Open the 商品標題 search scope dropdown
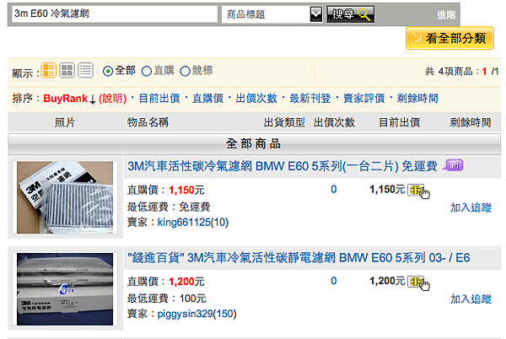Image resolution: width=506 pixels, height=339 pixels. [x=272, y=14]
